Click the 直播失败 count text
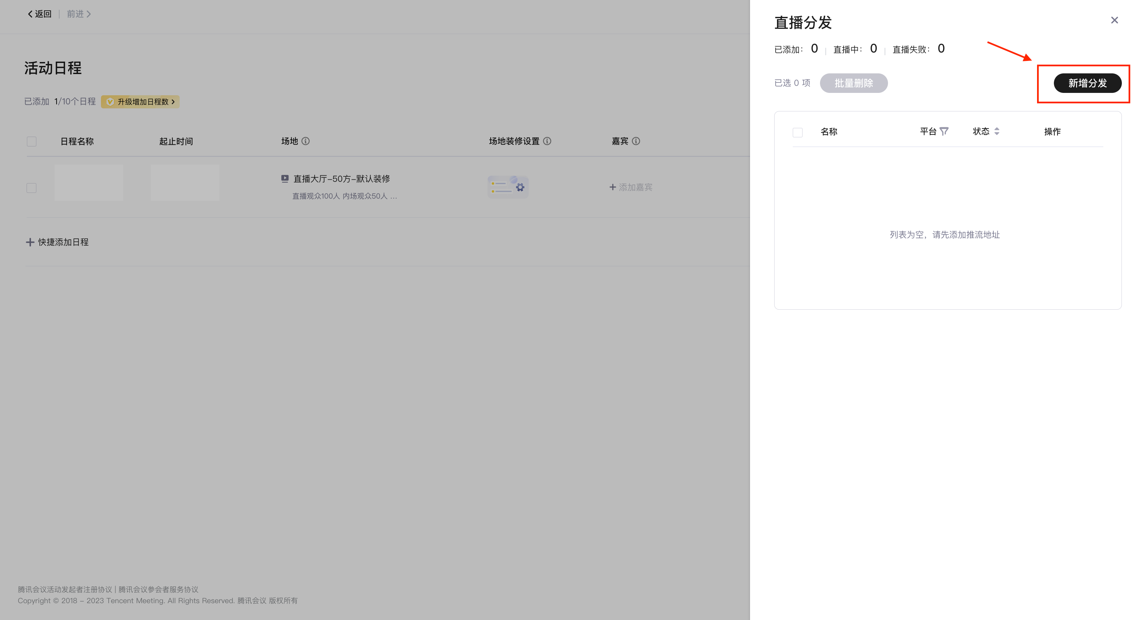Viewport: 1138px width, 620px height. (x=918, y=48)
